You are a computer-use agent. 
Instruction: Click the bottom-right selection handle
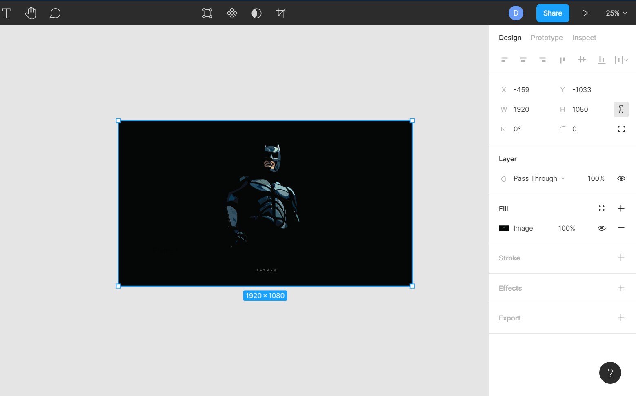(412, 286)
